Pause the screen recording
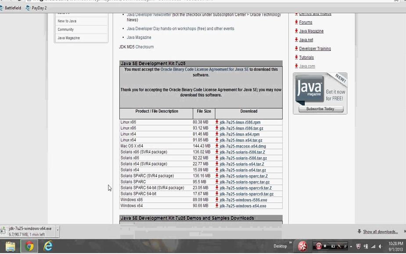The width and height of the screenshot is (406, 254). 318,246
